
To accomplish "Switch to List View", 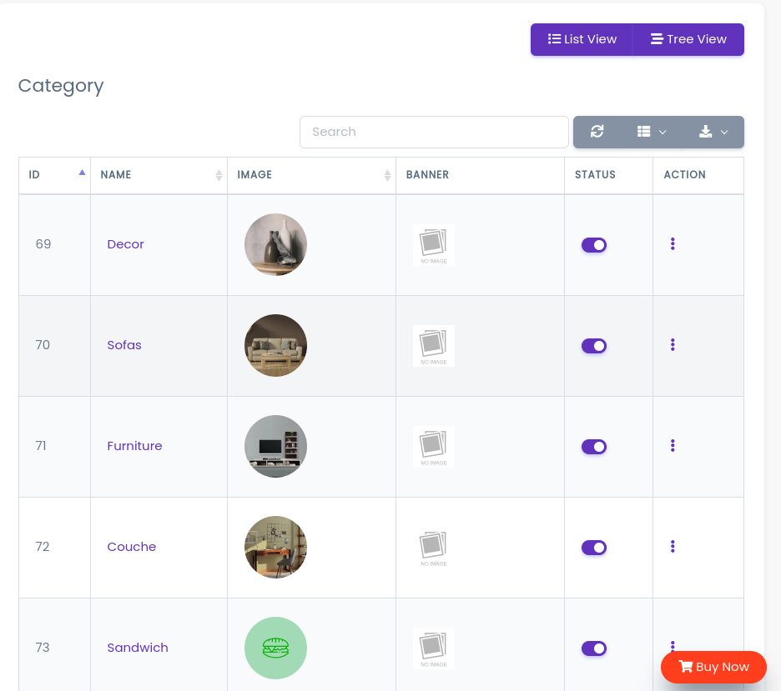I will click(582, 39).
